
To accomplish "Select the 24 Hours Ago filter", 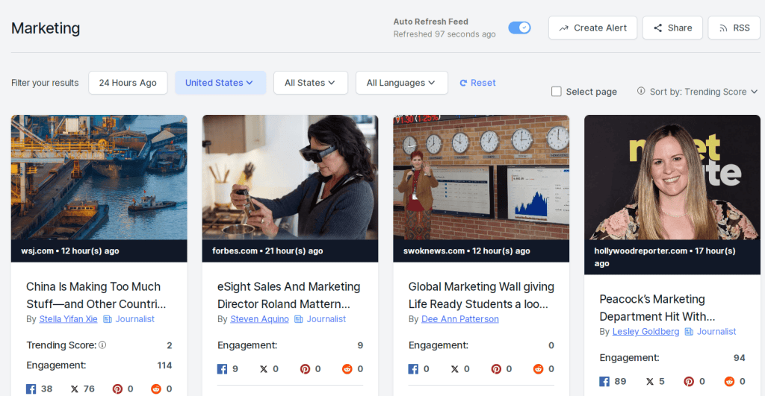I will (x=128, y=83).
